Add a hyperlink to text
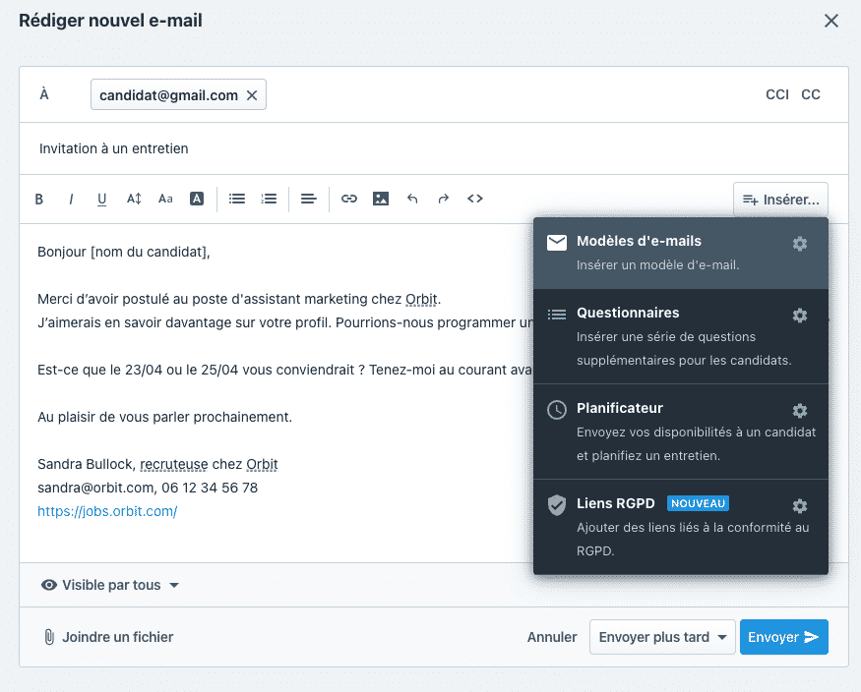Image resolution: width=861 pixels, height=692 pixels. (x=349, y=199)
